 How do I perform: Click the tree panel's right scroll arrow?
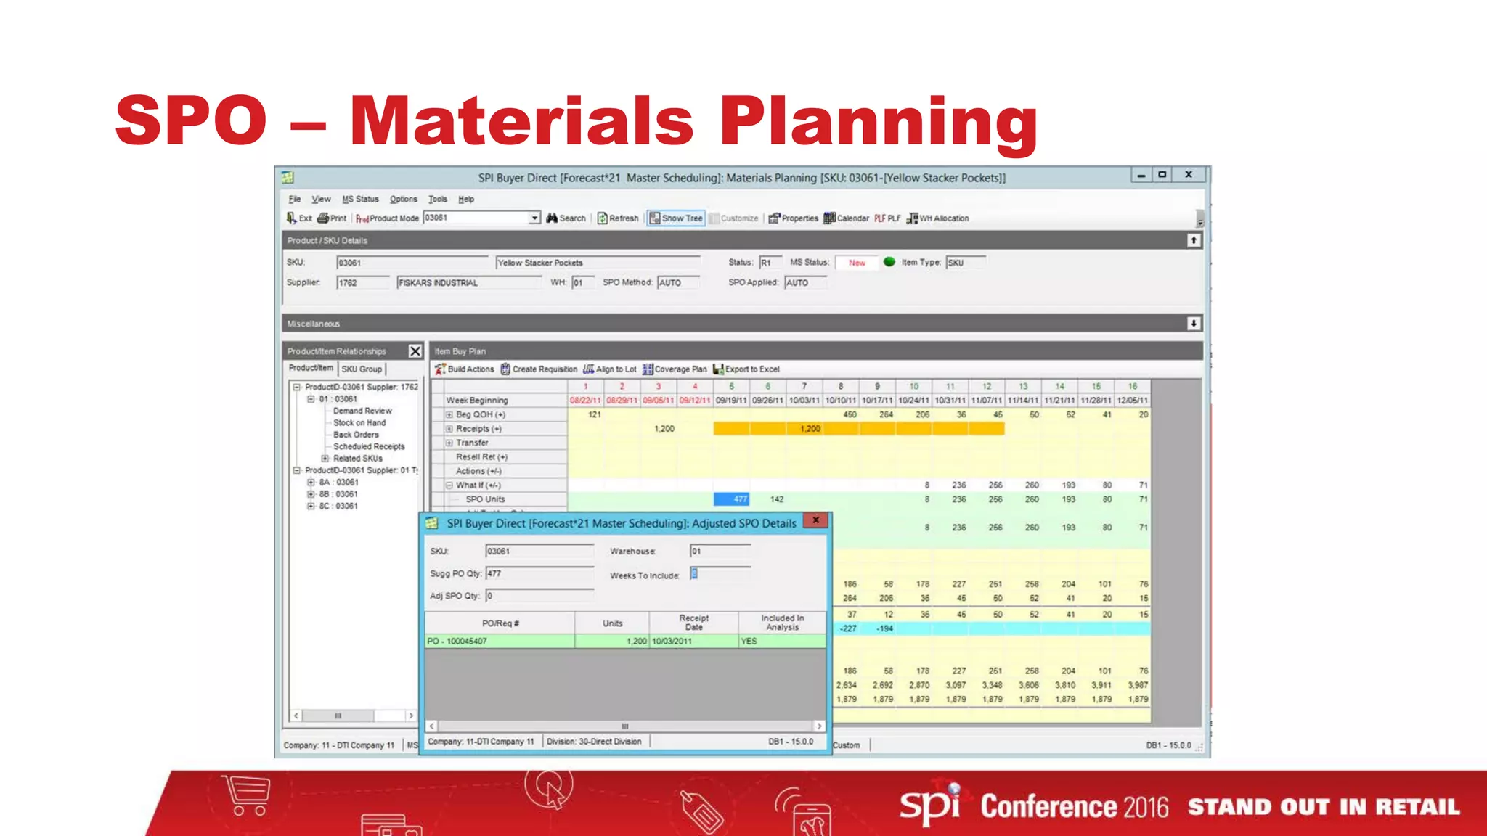tap(411, 716)
